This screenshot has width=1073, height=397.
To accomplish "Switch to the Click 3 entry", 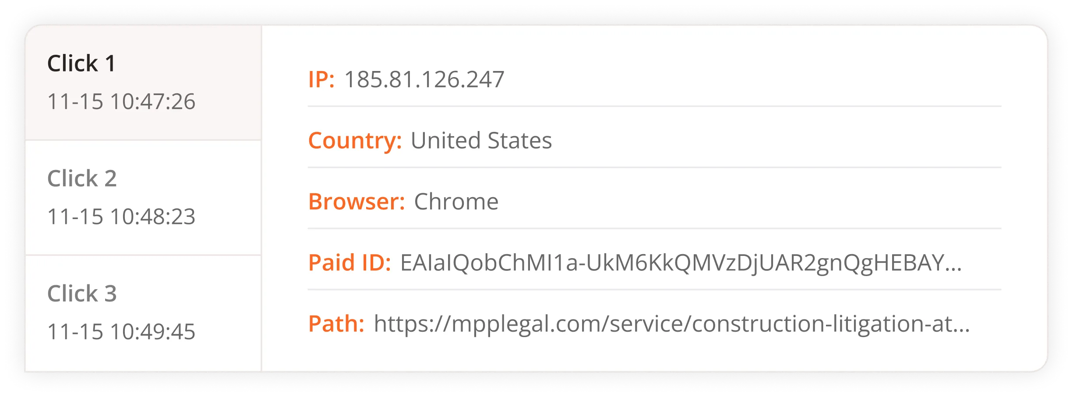I will [82, 294].
